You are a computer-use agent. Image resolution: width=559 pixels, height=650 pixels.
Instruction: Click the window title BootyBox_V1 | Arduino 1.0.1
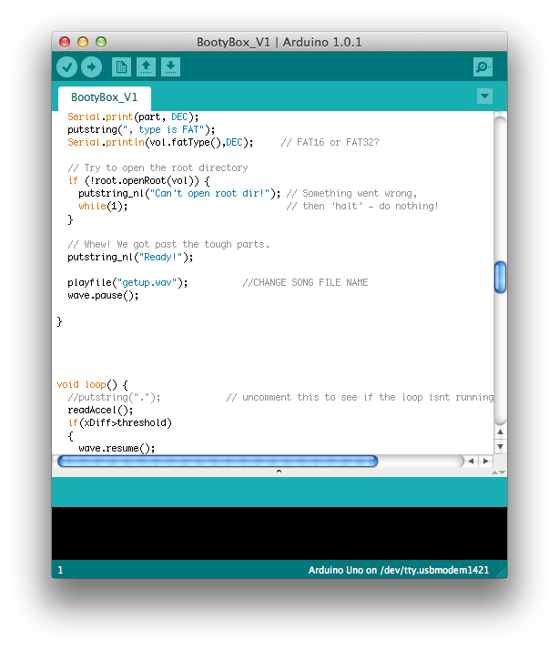click(279, 42)
